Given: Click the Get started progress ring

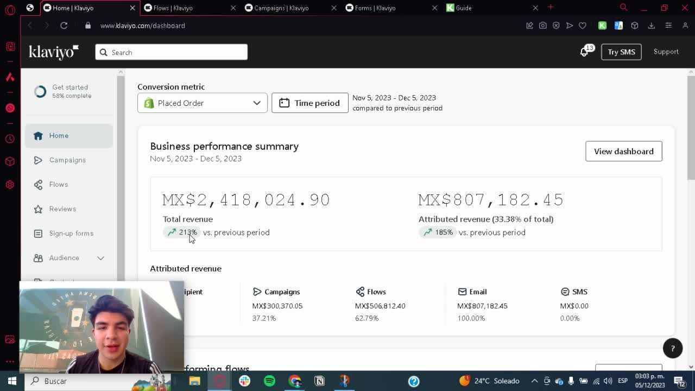Looking at the screenshot, I should tap(40, 92).
